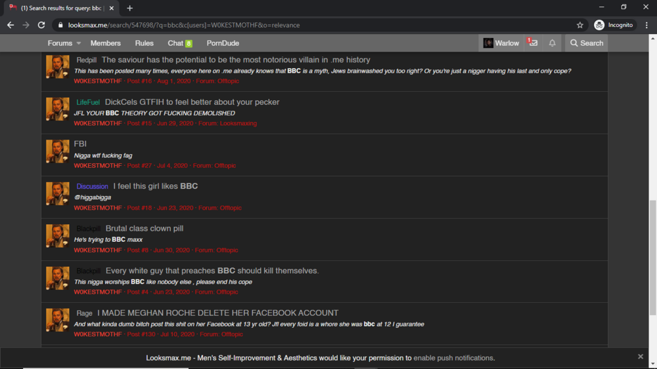Image resolution: width=657 pixels, height=369 pixels.
Task: Open Post #27 in the FBI result
Action: point(139,165)
